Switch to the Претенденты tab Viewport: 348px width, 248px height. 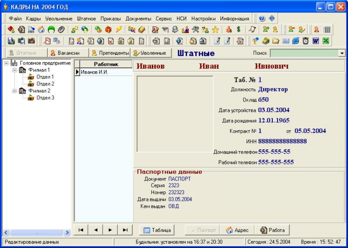point(110,53)
